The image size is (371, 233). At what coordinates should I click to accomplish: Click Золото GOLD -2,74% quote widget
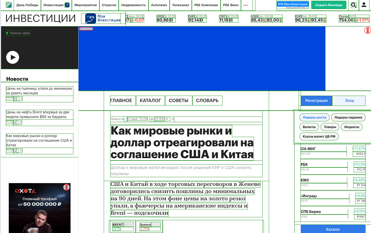coord(150,227)
